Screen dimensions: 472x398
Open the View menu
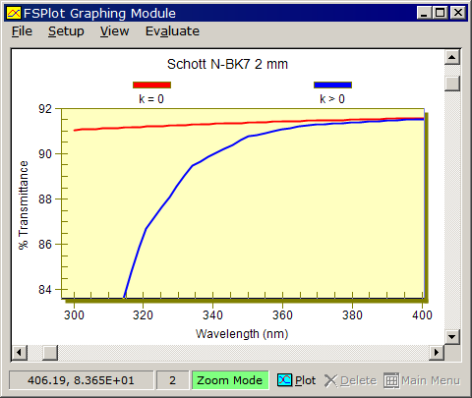pyautogui.click(x=114, y=31)
